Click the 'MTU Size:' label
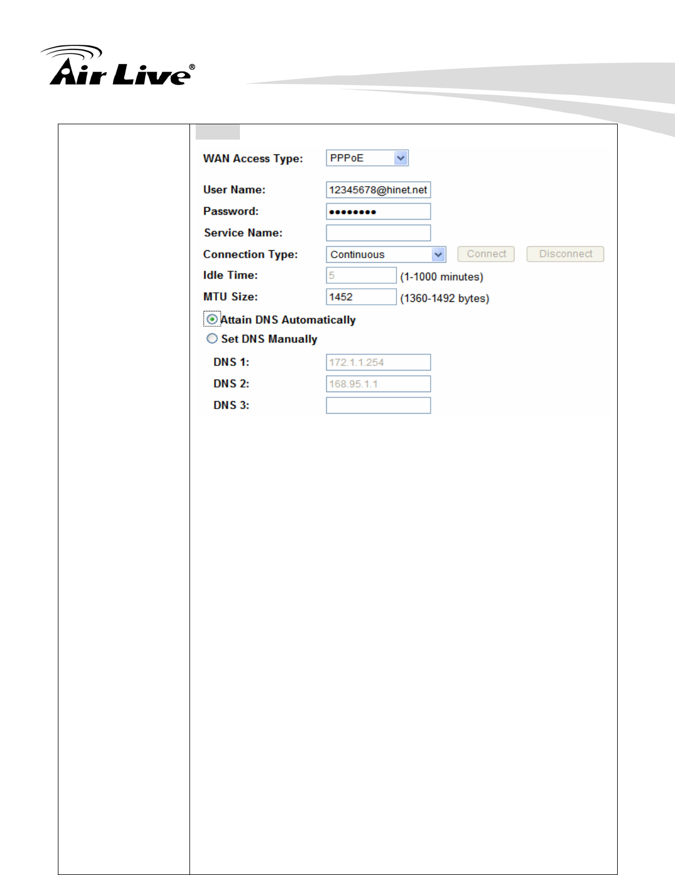 [230, 297]
